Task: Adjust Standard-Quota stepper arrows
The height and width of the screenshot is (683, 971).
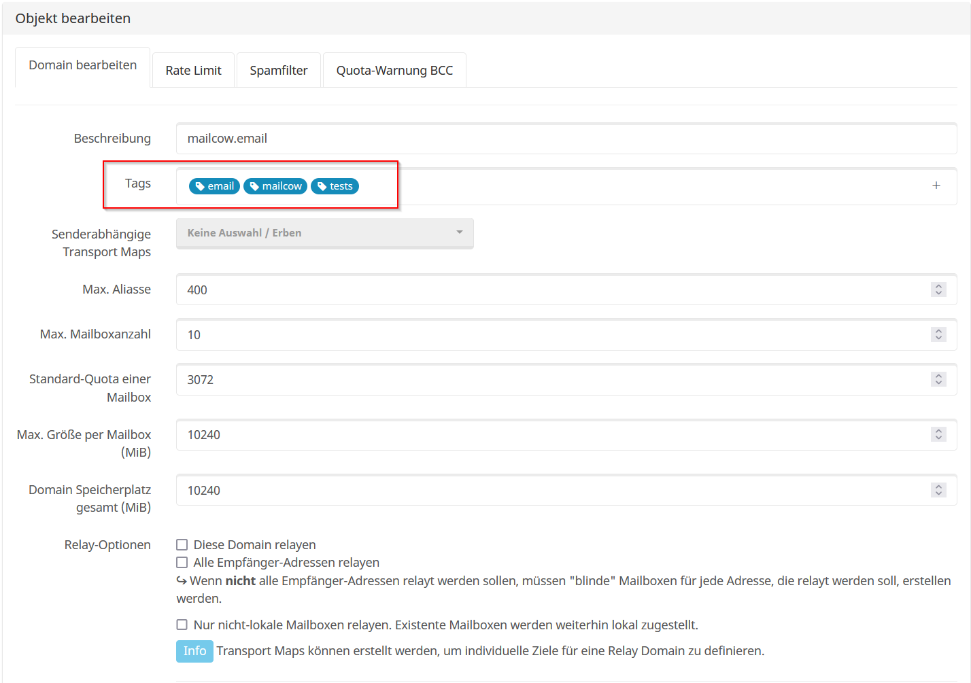Action: [x=938, y=379]
